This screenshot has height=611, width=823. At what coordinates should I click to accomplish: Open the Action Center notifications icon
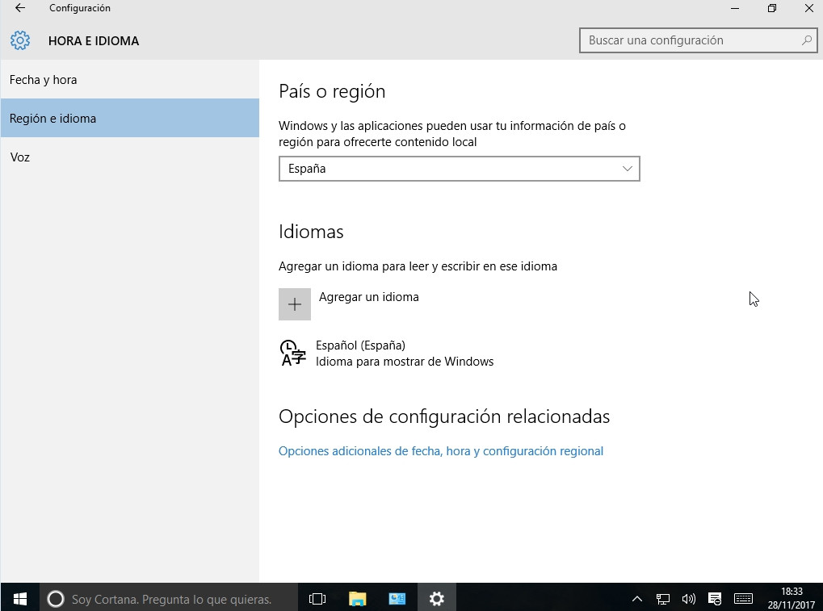(715, 599)
